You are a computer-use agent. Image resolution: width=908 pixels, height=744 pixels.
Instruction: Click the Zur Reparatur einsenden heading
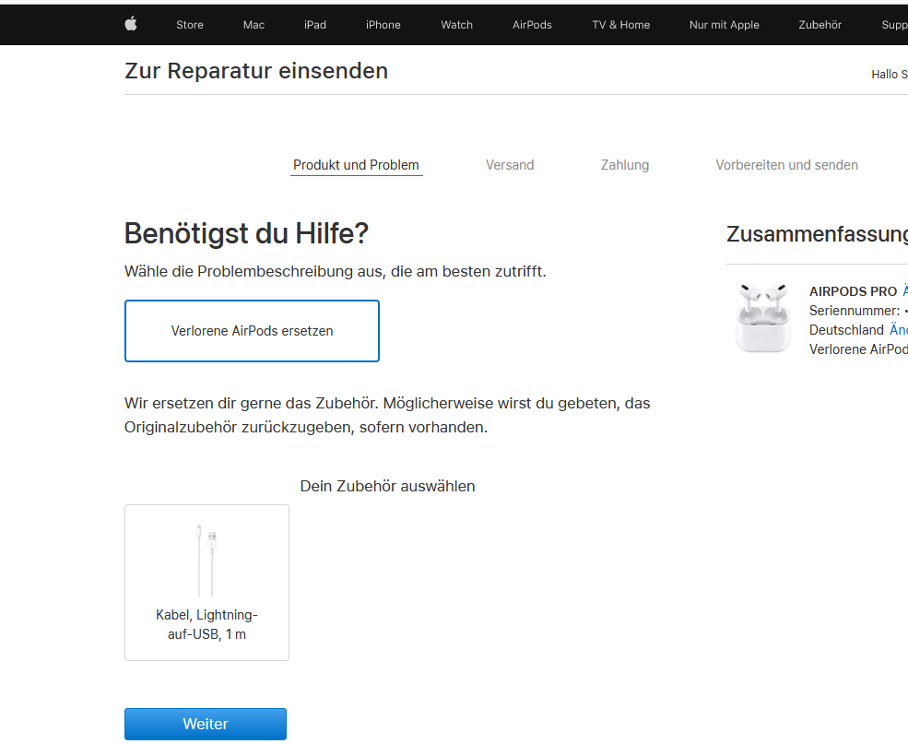tap(256, 71)
